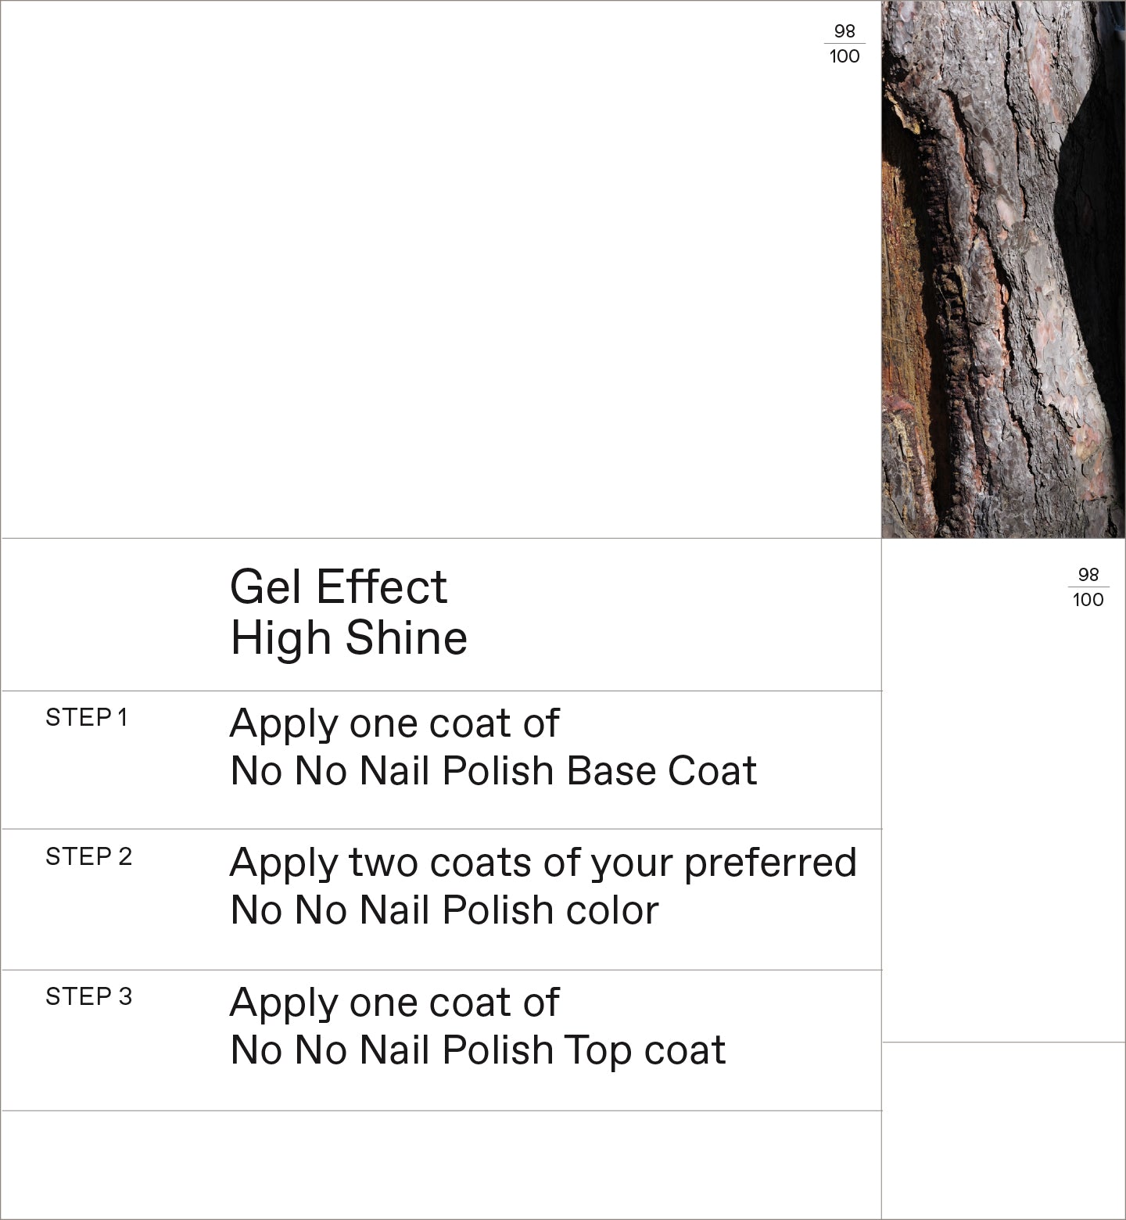Click the tree bark photograph

1003,269
